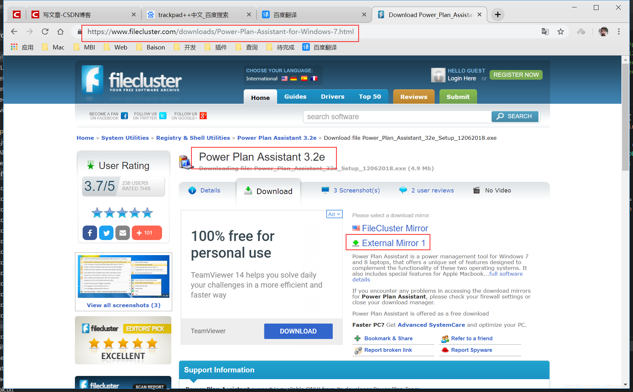Click the Follow us on Google+ icon
The image size is (633, 392).
[203, 116]
